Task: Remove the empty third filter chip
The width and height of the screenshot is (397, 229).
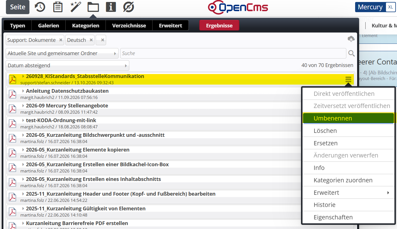Action: [103, 40]
